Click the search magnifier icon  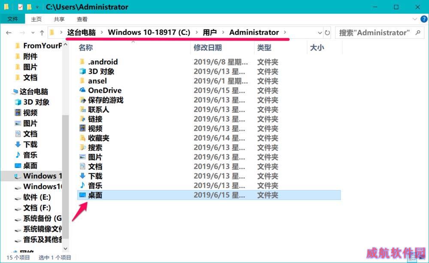pos(418,33)
